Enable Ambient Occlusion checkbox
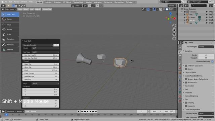The height and width of the screenshot is (121, 215). (186, 66)
